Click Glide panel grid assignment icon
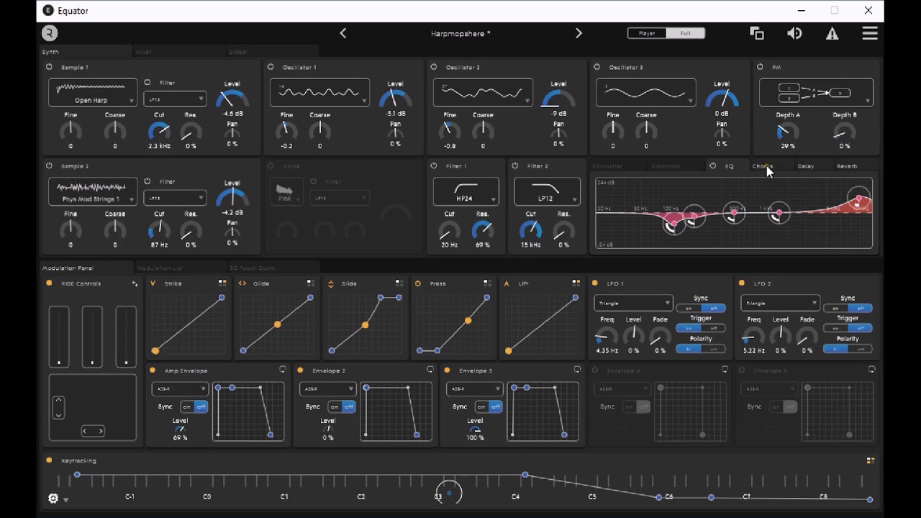Image resolution: width=921 pixels, height=518 pixels. pyautogui.click(x=311, y=283)
